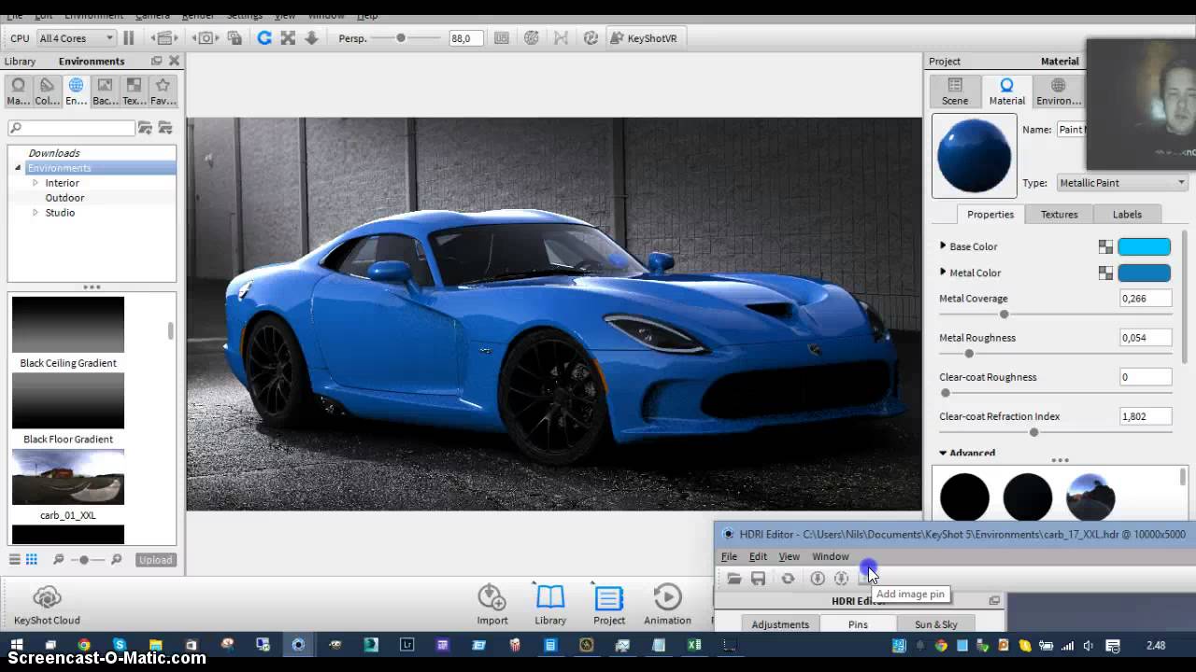Switch to HDRI Adjustments tab
This screenshot has width=1196, height=672.
(780, 624)
